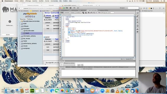
Task: Click the Dreamweaver code vertical scrollbar
Action: tap(134, 36)
